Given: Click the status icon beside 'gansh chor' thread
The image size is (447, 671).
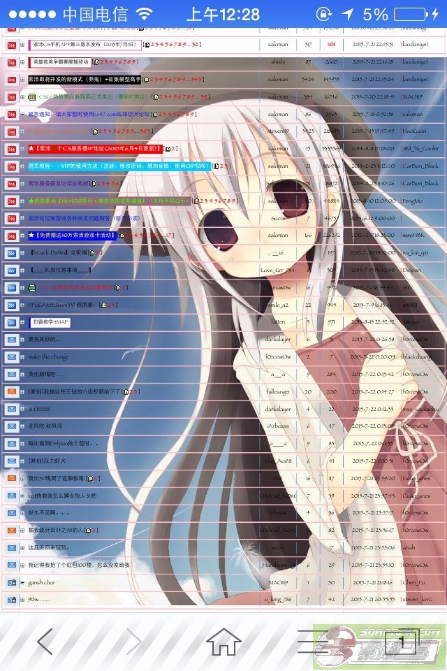Looking at the screenshot, I should point(11,582).
